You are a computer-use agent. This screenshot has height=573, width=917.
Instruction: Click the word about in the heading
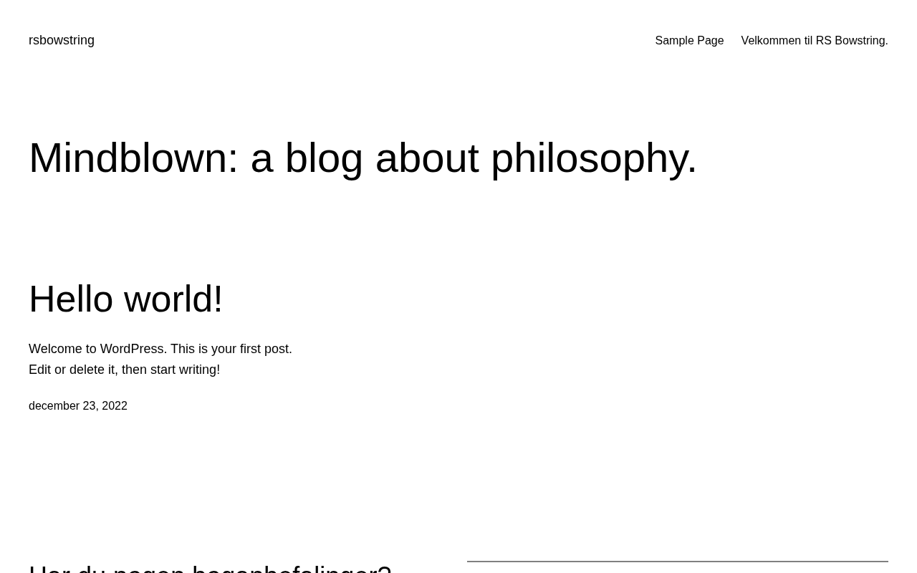(427, 158)
